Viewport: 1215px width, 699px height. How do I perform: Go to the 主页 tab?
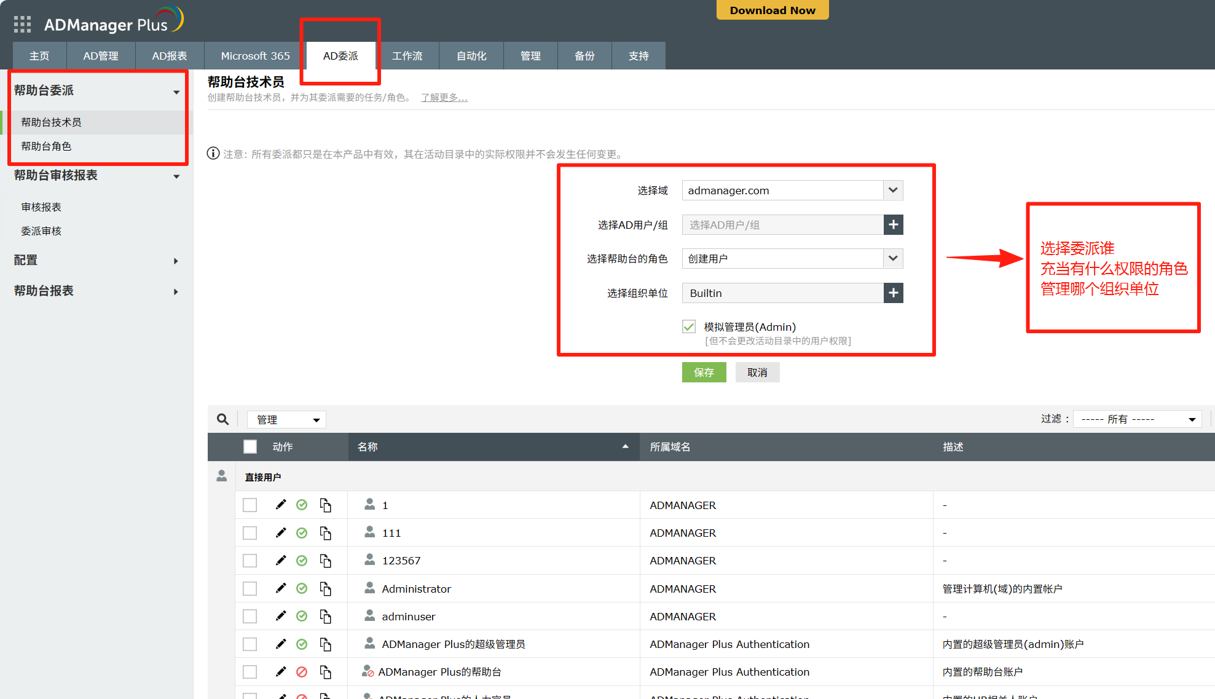pyautogui.click(x=39, y=56)
